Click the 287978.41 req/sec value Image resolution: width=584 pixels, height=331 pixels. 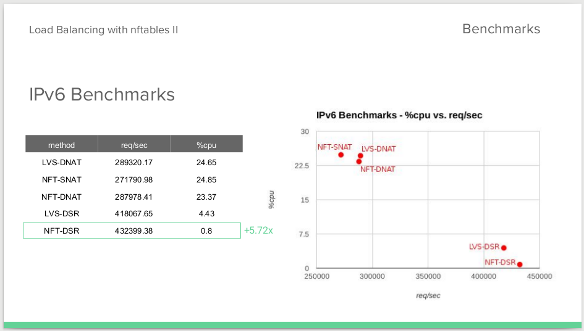[x=133, y=197]
